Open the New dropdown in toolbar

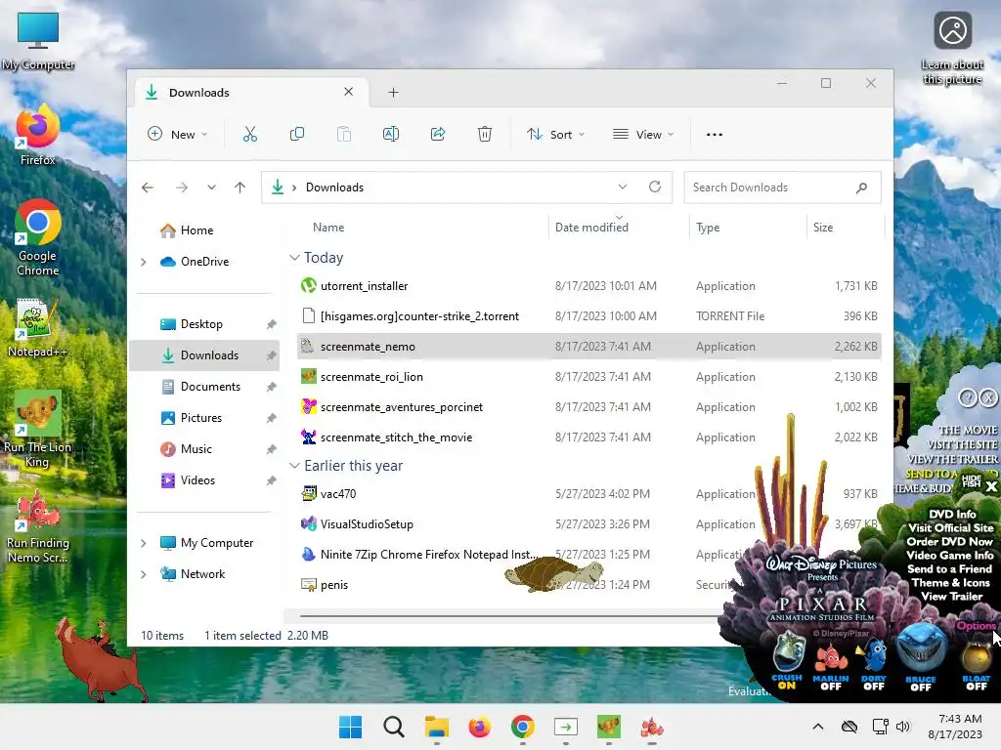tap(178, 135)
